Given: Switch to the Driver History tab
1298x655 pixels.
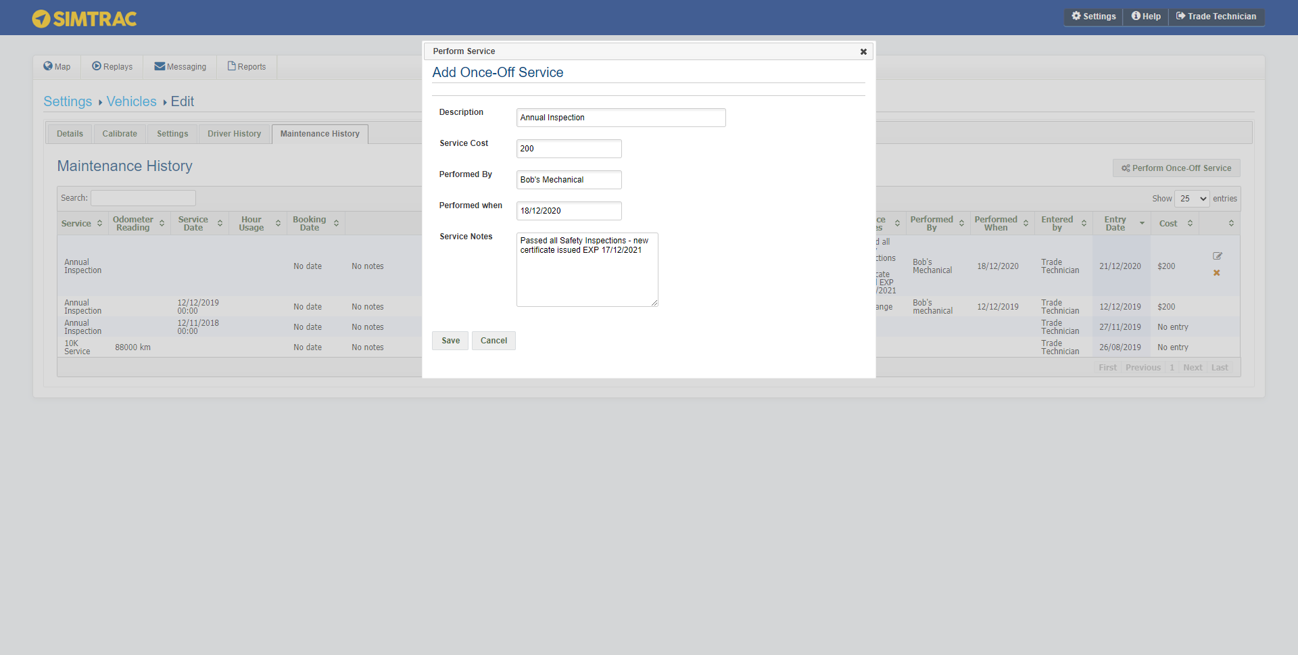Looking at the screenshot, I should pyautogui.click(x=234, y=134).
